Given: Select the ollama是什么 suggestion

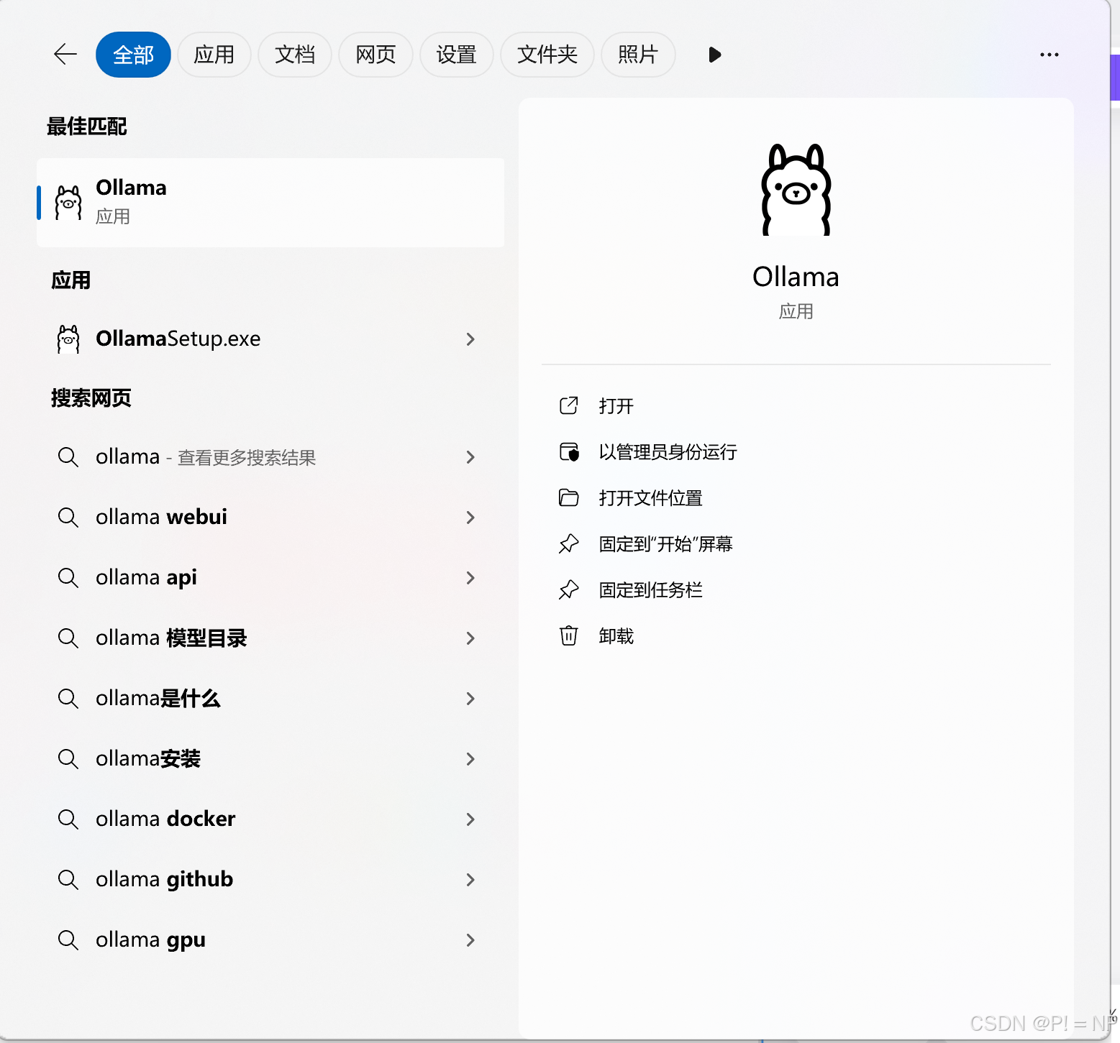Looking at the screenshot, I should 270,698.
